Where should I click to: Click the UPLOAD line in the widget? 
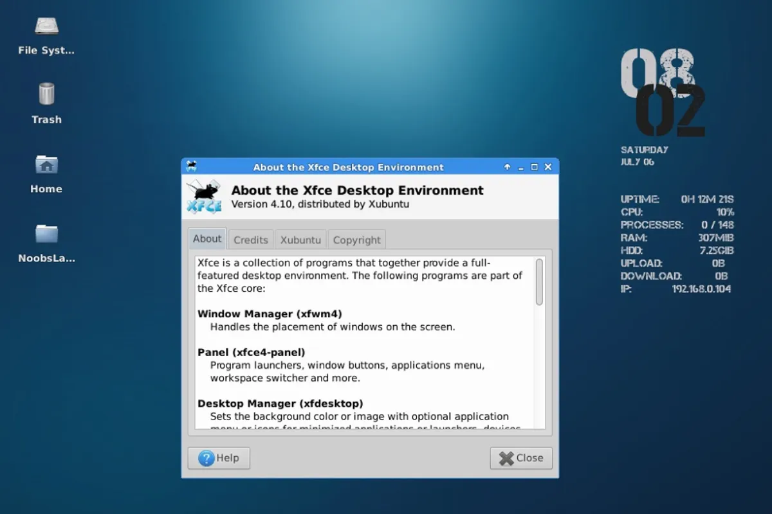[x=674, y=263]
